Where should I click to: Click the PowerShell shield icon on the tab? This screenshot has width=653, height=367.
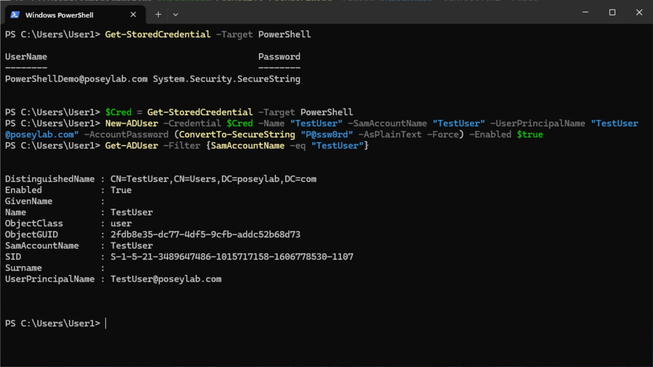tap(15, 15)
